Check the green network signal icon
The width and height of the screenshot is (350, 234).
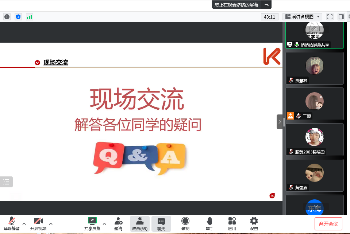29,17
